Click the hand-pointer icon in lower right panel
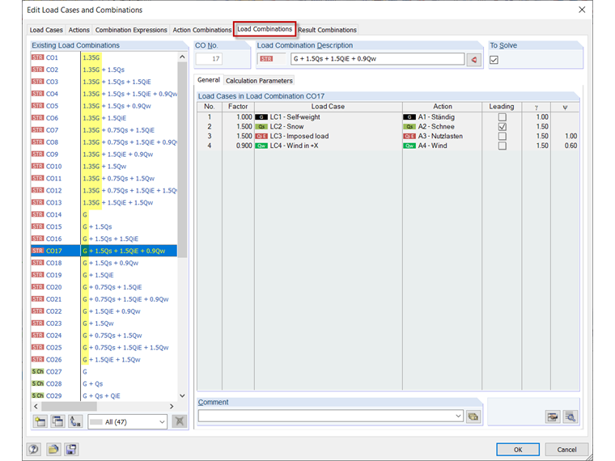The height and width of the screenshot is (461, 615). point(553,417)
